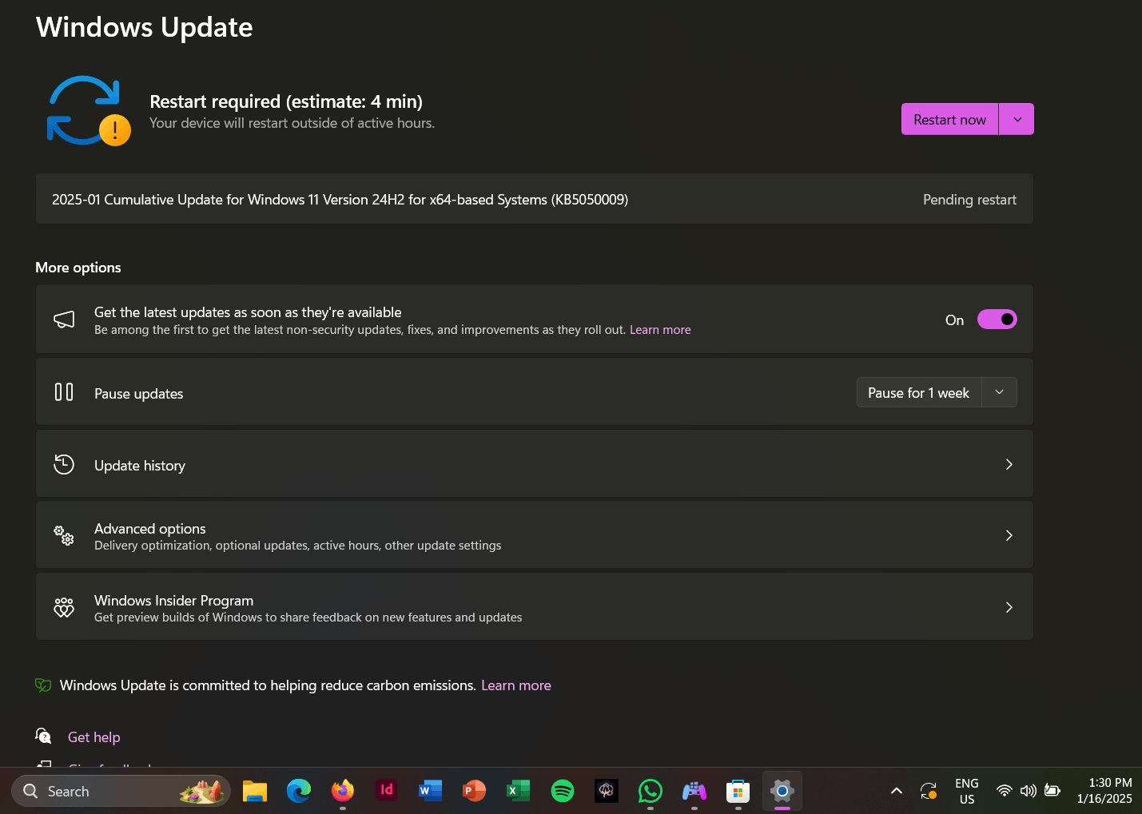Click the Advanced options chevron arrow
Viewport: 1142px width, 814px height.
coord(1009,535)
